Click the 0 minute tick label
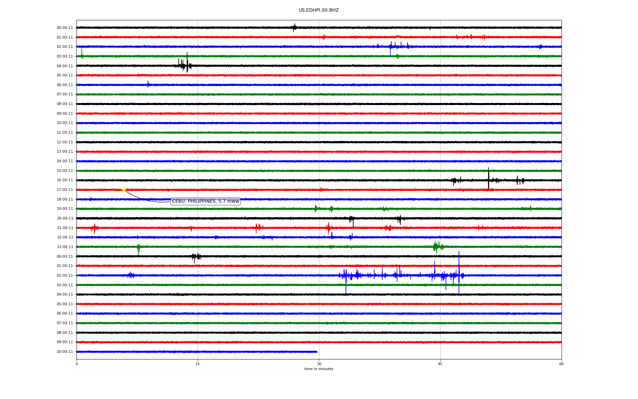 [77, 364]
